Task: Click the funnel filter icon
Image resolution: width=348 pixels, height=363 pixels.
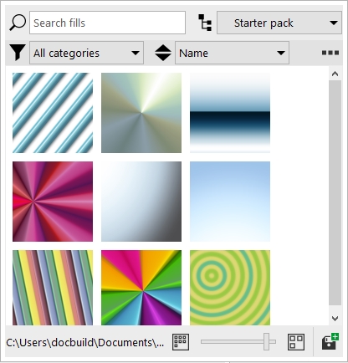Action: (x=18, y=52)
